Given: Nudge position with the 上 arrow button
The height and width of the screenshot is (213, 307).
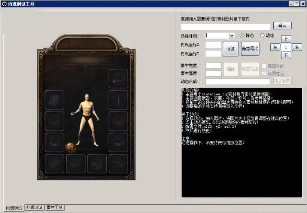Looking at the screenshot, I should tap(286, 39).
